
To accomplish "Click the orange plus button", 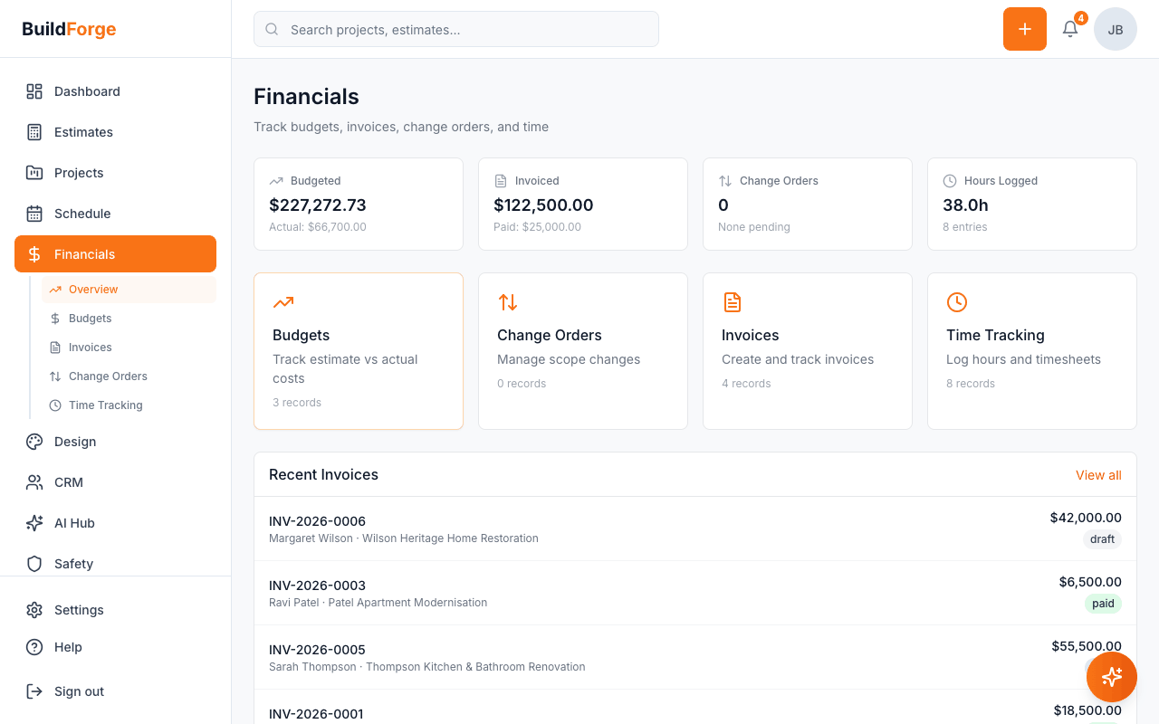I will coord(1024,29).
